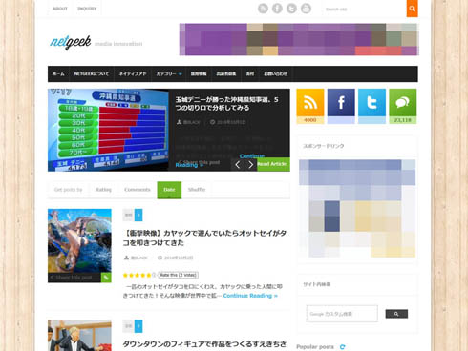Screen dimensions: 468x351
Task: Click the orange search button at top
Action: (x=412, y=9)
